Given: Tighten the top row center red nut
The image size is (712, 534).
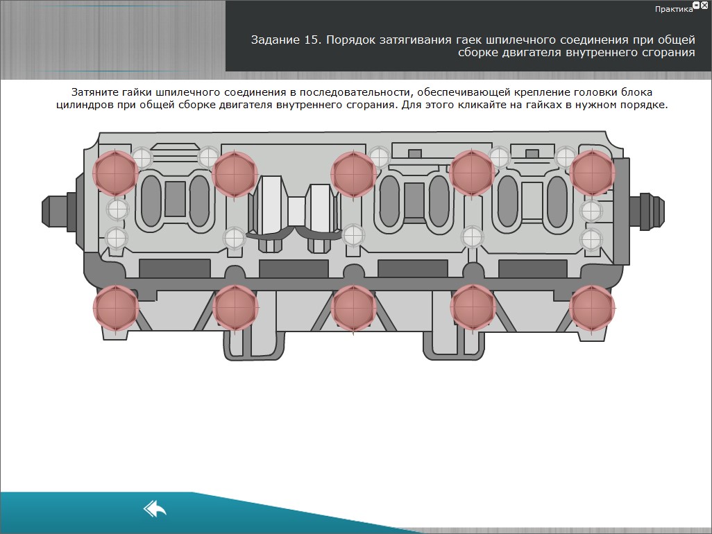Looking at the screenshot, I should coord(353,173).
